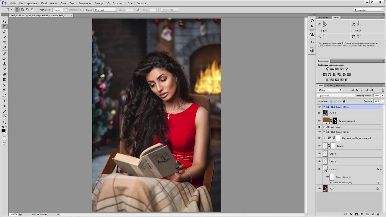Hide the Заливка цветом 1 layer
386x217 pixels.
(x=319, y=121)
